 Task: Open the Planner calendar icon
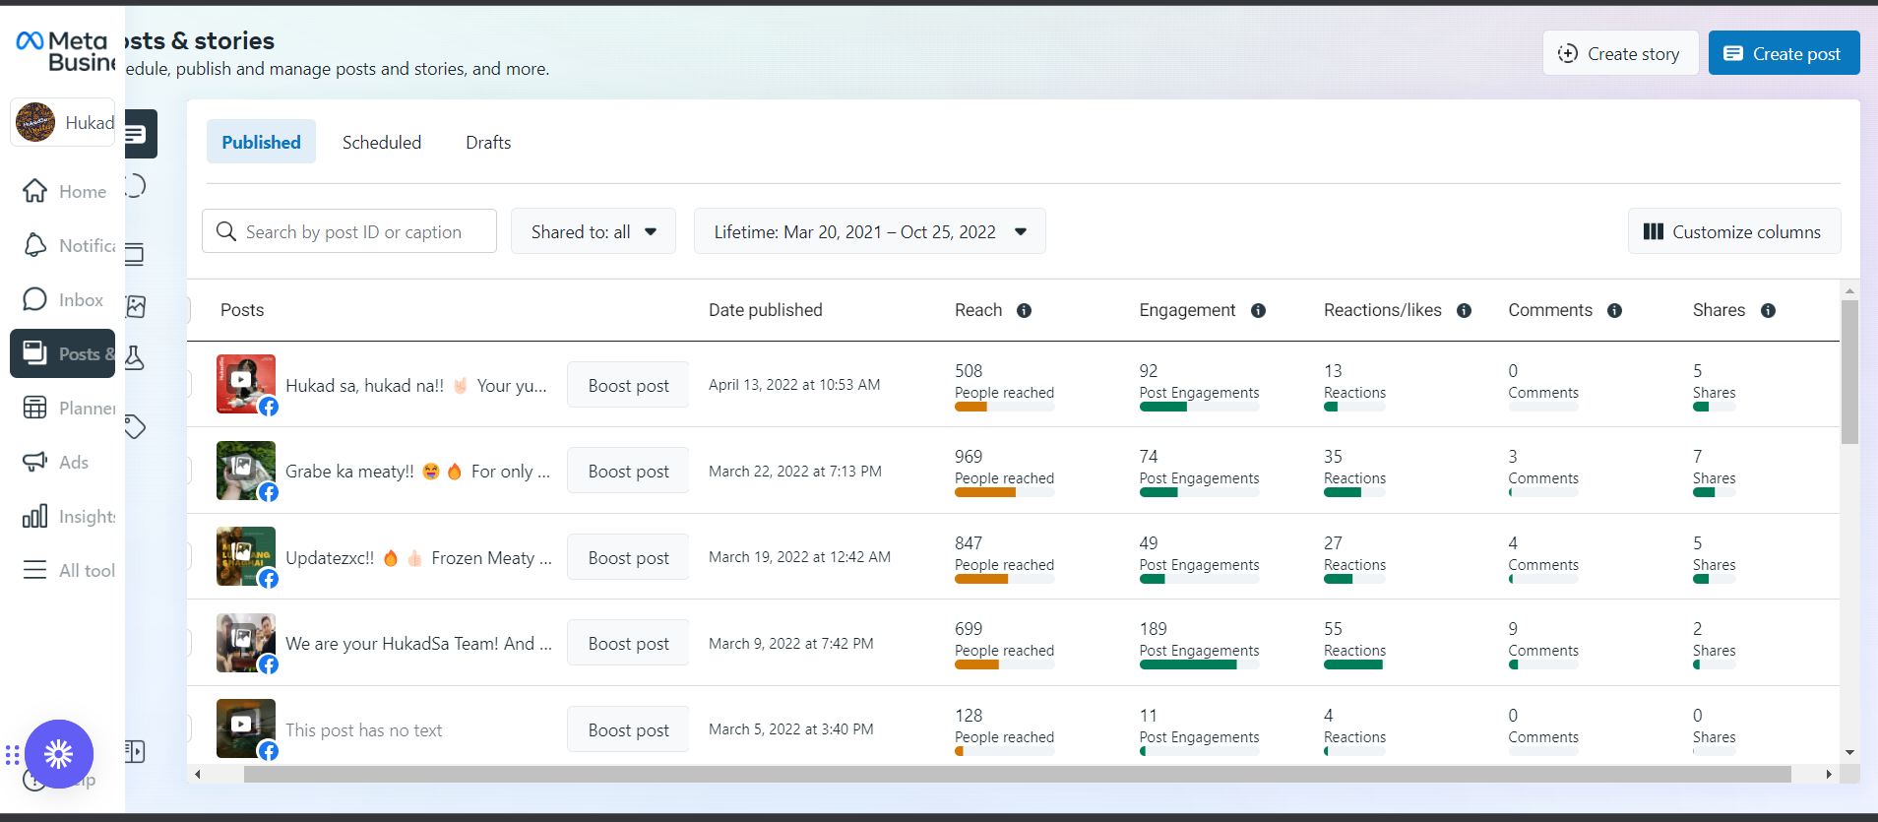[35, 408]
